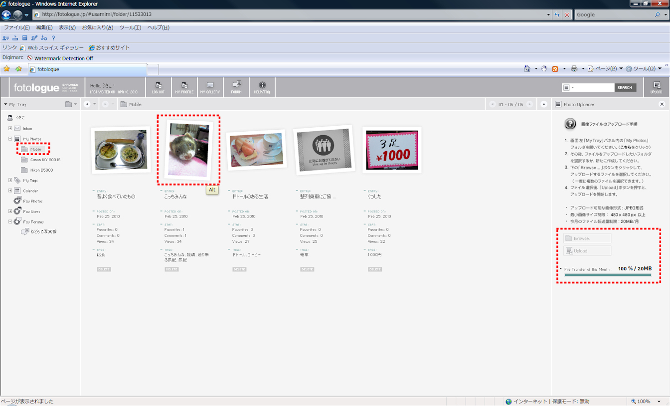The image size is (670, 406).
Task: Open the ツール(T) menu in the menu bar
Action: pyautogui.click(x=130, y=27)
